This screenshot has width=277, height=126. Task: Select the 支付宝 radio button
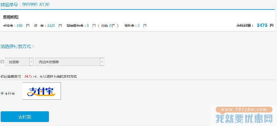2,93
